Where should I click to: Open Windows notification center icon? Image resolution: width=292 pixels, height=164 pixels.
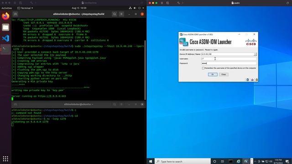click(x=287, y=161)
